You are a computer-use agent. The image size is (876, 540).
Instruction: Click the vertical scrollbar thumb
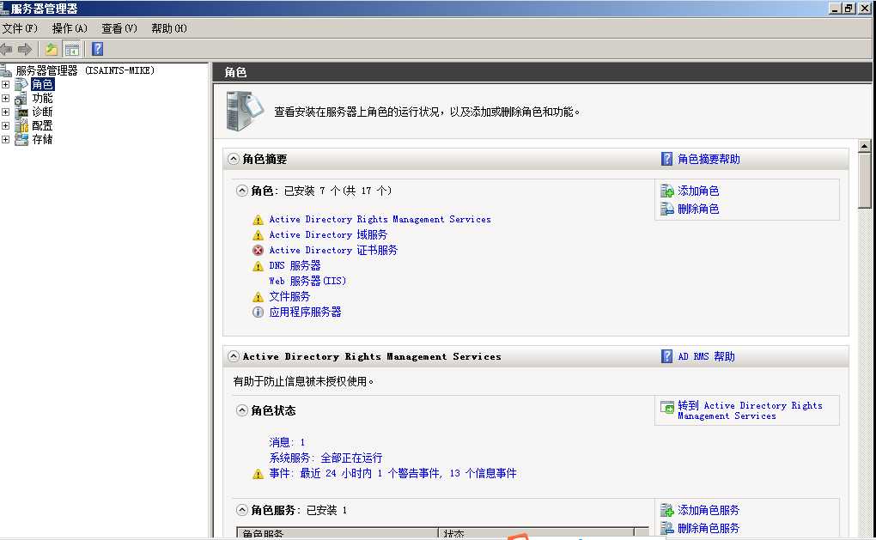pyautogui.click(x=864, y=181)
